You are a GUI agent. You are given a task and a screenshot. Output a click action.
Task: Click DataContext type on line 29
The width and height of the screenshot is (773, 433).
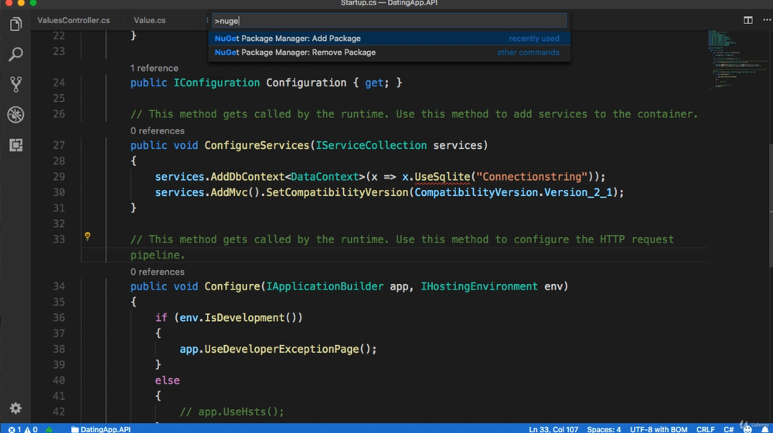tap(325, 177)
